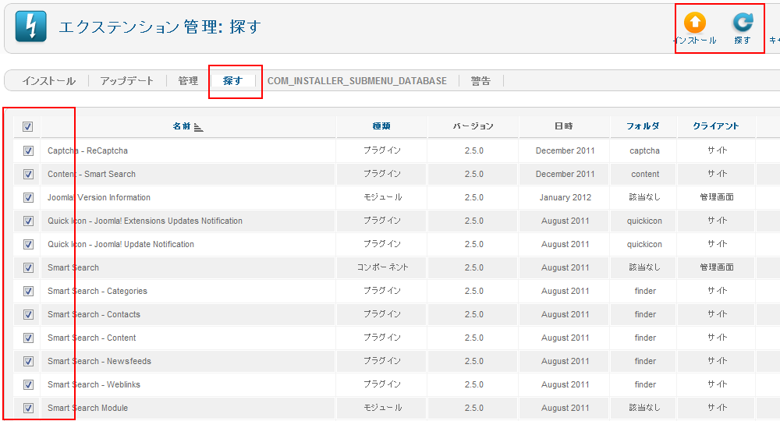Screen dimensions: 780x421
Task: Click the Content - Smart Search name
Action: [91, 174]
